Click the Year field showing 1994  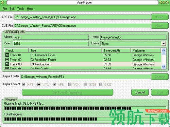[51, 44]
